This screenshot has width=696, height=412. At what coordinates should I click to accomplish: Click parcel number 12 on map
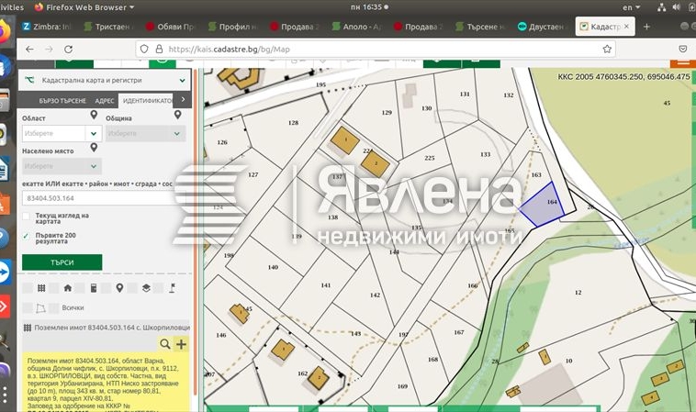(578, 293)
